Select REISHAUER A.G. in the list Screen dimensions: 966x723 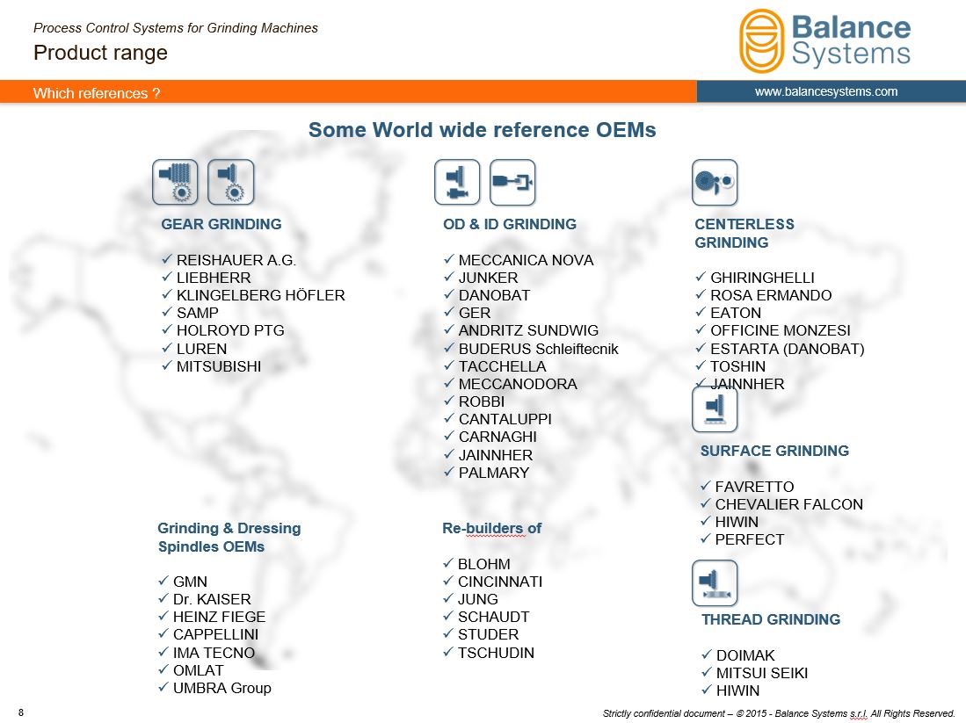click(236, 261)
